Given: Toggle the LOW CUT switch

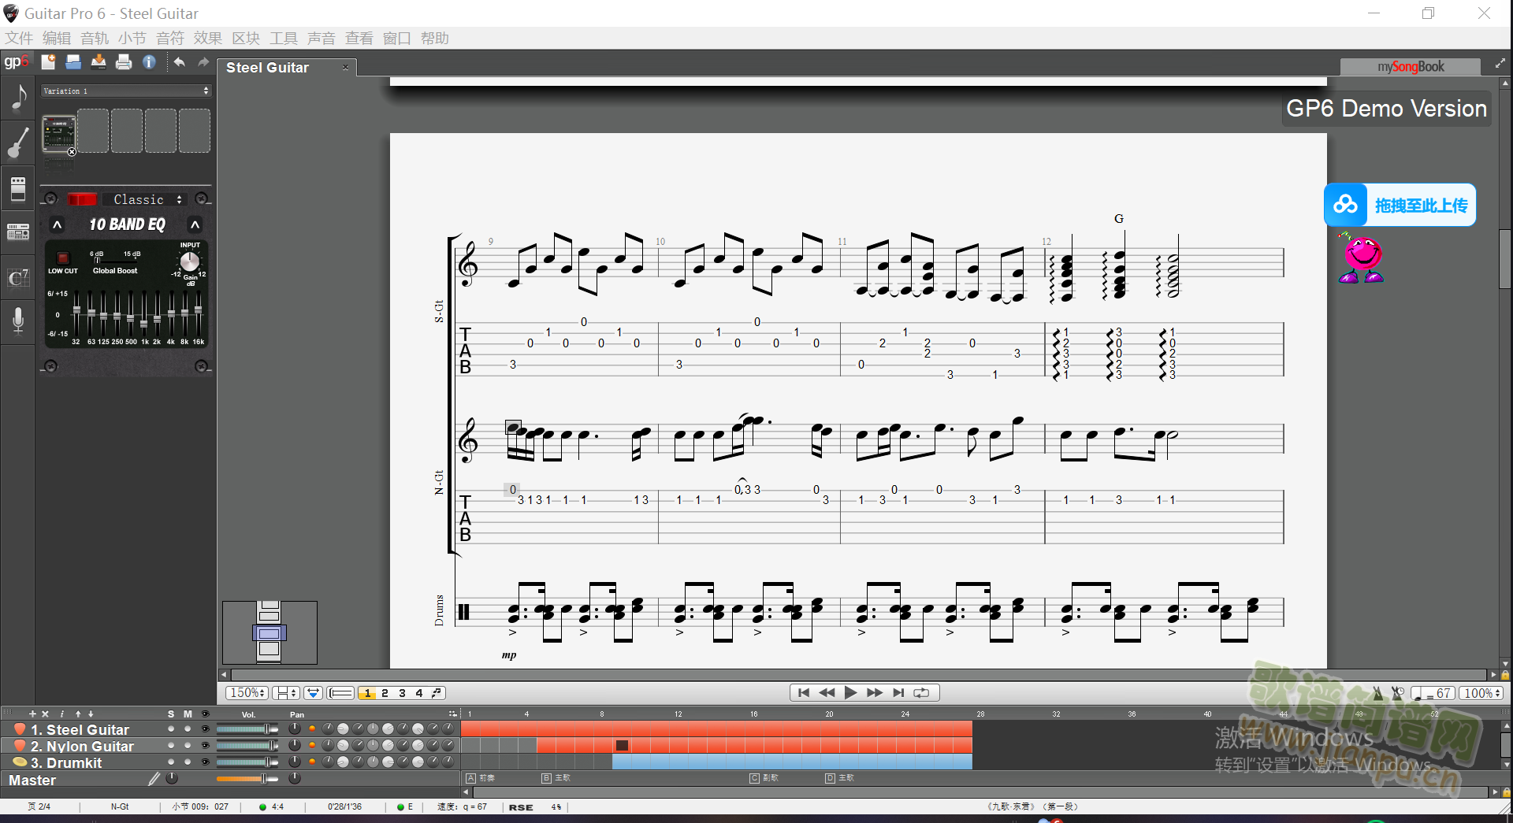Looking at the screenshot, I should pos(63,258).
